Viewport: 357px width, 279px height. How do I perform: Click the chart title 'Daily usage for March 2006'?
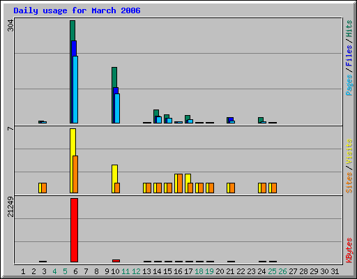[x=77, y=11]
